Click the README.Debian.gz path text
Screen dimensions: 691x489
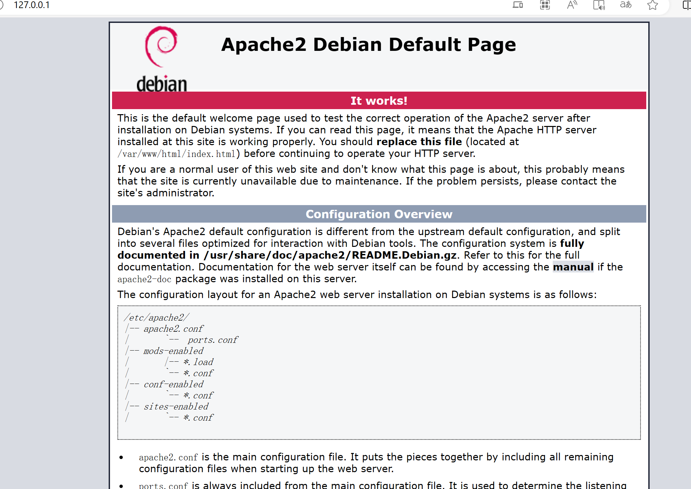tap(330, 255)
